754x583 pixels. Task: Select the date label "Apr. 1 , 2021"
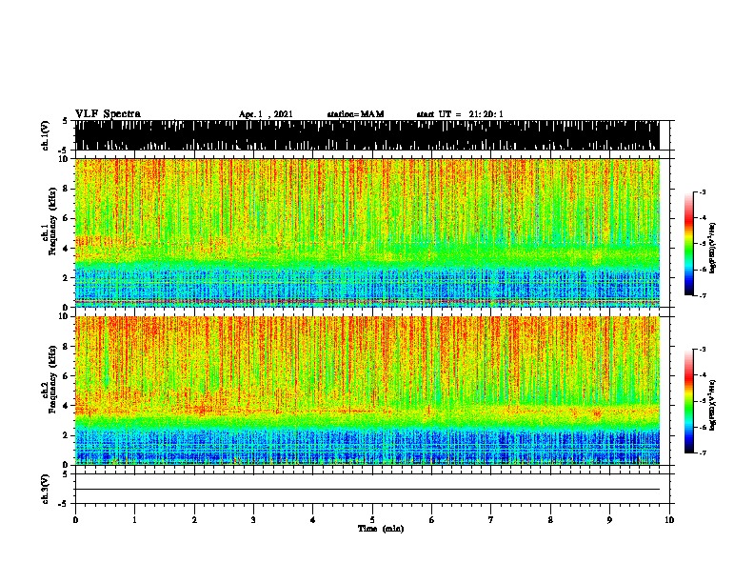coord(266,114)
